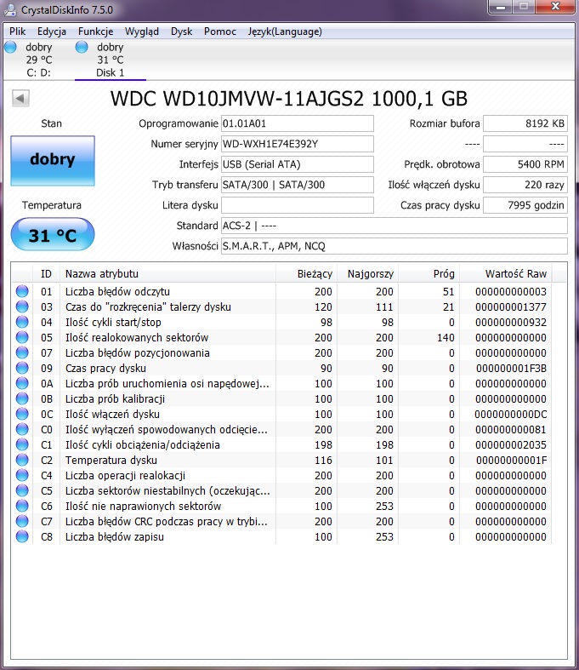Switch to the C: D: disk tab

pos(38,60)
